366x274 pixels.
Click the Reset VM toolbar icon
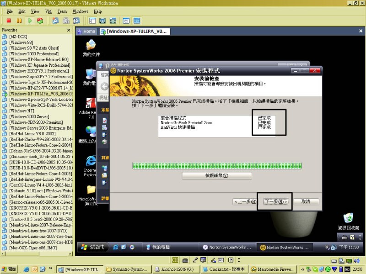click(x=40, y=21)
